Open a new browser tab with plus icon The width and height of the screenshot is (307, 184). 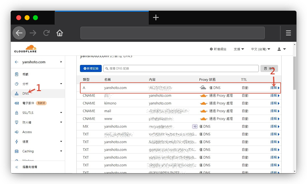(x=156, y=18)
